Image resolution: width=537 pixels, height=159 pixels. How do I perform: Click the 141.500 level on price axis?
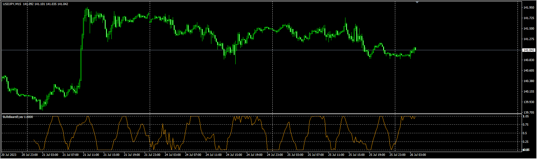(x=529, y=29)
